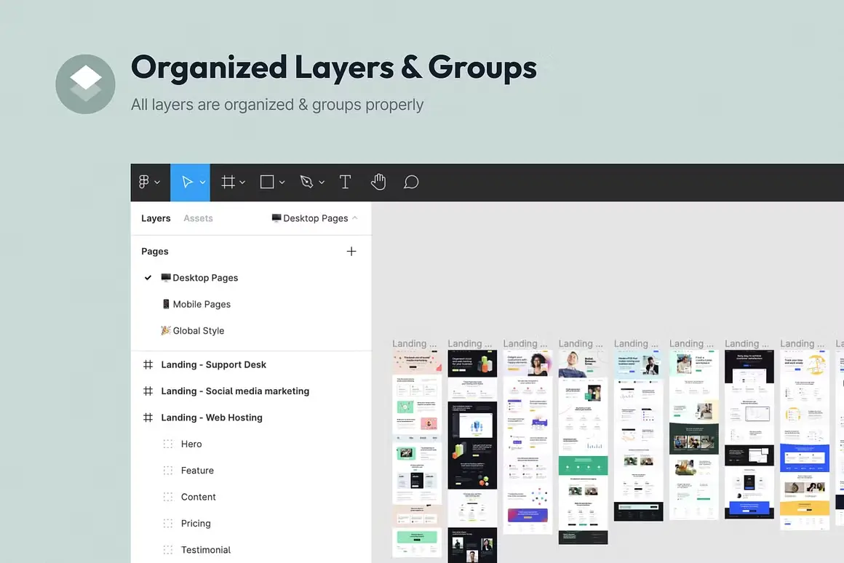
Task: Activate the Hand tool
Action: click(378, 183)
